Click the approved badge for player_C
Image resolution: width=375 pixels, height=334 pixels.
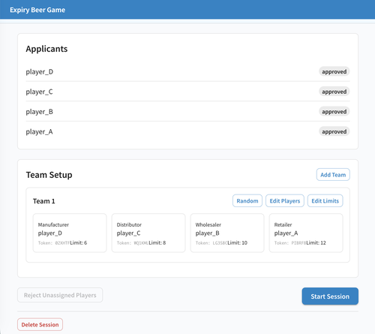point(334,92)
